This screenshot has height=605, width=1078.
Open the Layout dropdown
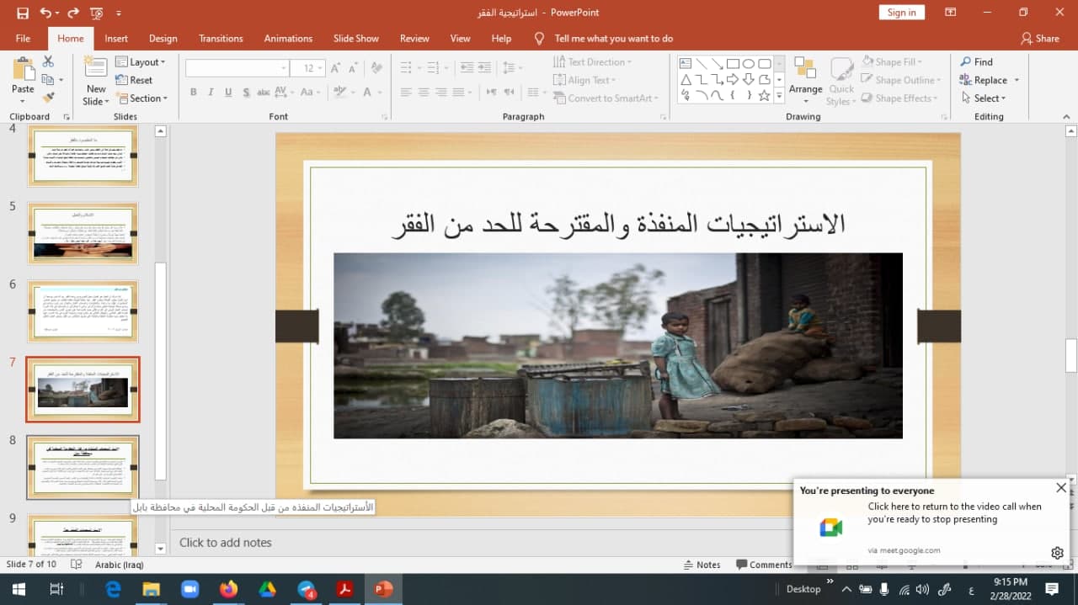pos(141,61)
